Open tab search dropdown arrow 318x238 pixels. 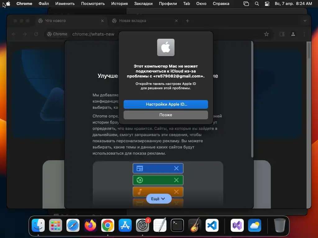point(305,21)
